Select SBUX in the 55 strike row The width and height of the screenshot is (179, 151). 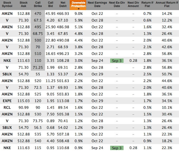click(7, 74)
